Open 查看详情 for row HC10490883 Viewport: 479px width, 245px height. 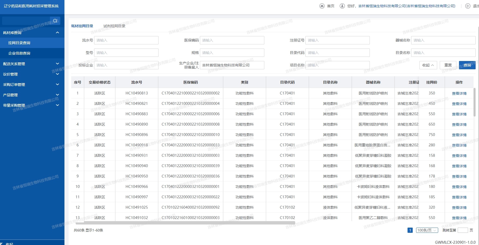pos(459,114)
